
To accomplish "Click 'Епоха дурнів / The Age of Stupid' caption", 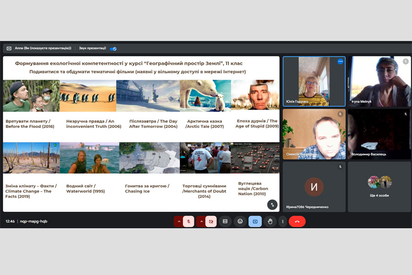I will point(257,123).
